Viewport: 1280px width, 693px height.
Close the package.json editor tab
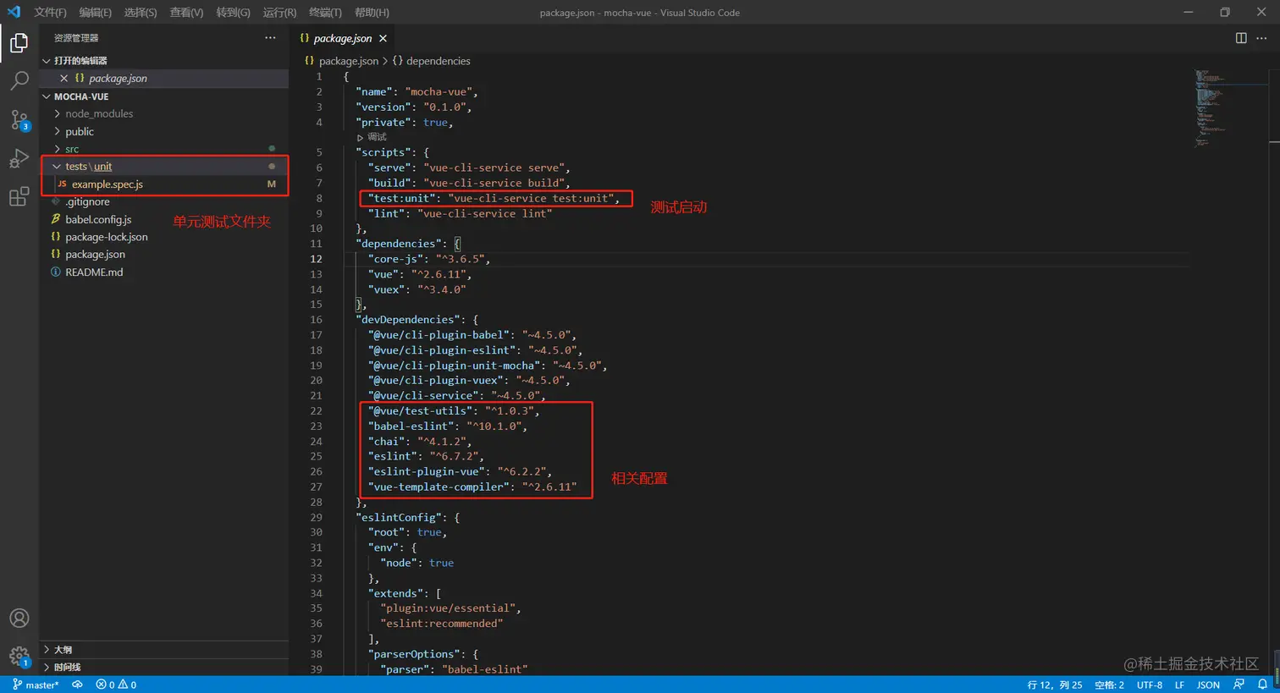[383, 38]
